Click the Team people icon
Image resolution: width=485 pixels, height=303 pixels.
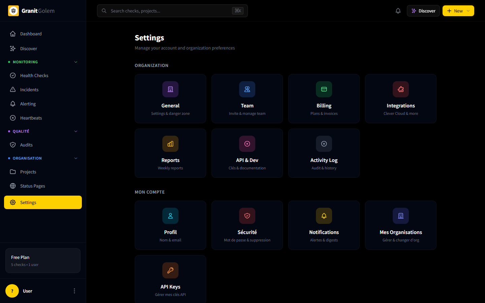click(x=247, y=89)
